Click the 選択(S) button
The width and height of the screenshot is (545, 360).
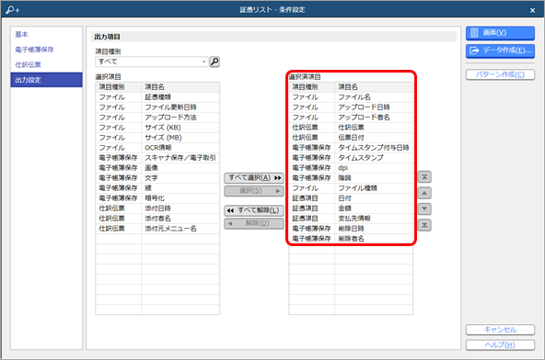(254, 191)
